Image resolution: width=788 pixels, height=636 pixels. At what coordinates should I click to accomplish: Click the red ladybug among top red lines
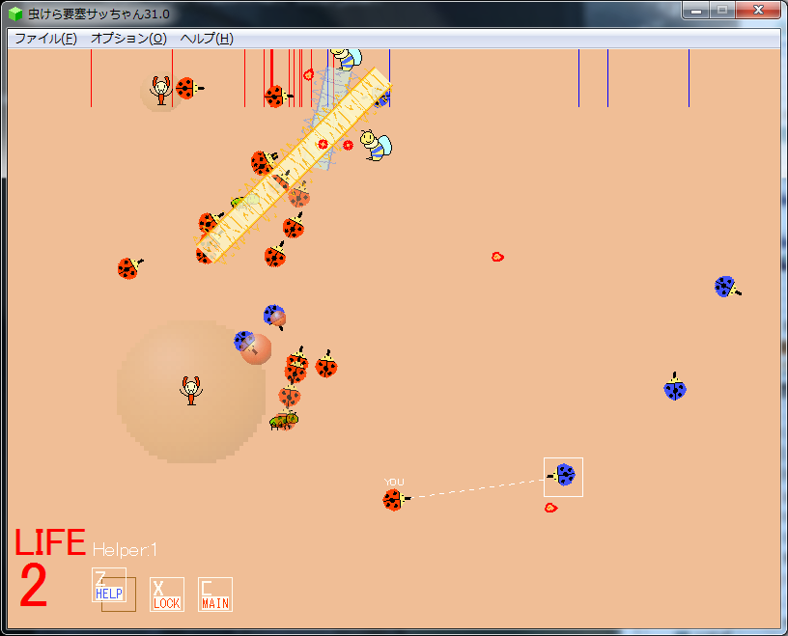(x=278, y=96)
